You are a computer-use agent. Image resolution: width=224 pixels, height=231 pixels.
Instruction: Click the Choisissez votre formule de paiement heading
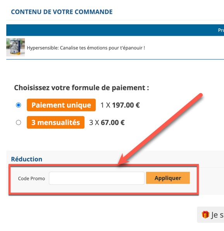81,88
